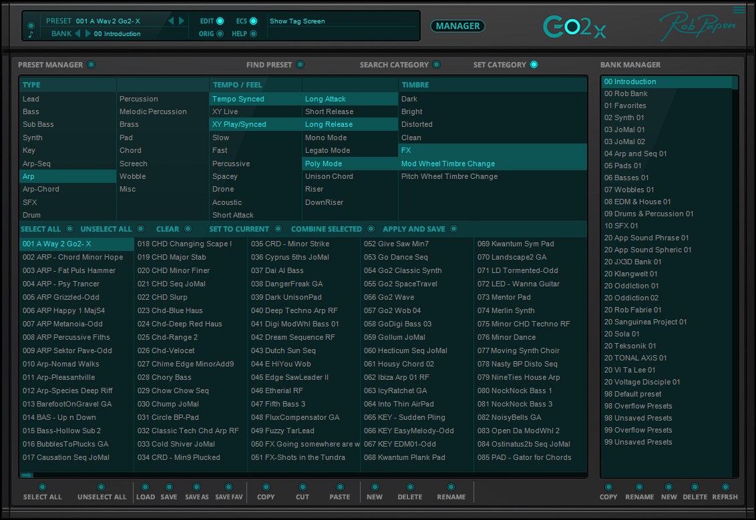Click the LOAD preset icon
Screen dimensions: 756x520
pos(145,487)
